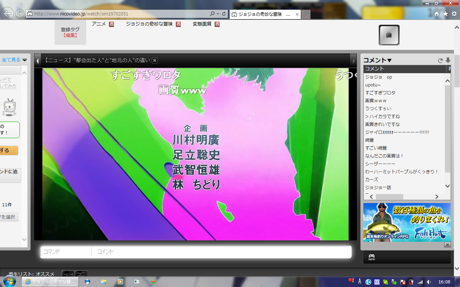
Task: Open the blue orb browser in taskbar
Action: 87,282
